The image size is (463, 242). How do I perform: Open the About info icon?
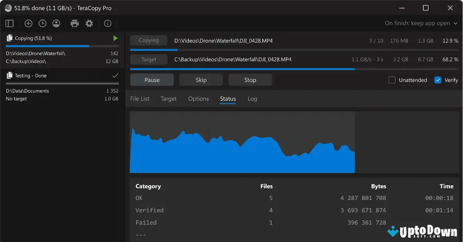(108, 23)
